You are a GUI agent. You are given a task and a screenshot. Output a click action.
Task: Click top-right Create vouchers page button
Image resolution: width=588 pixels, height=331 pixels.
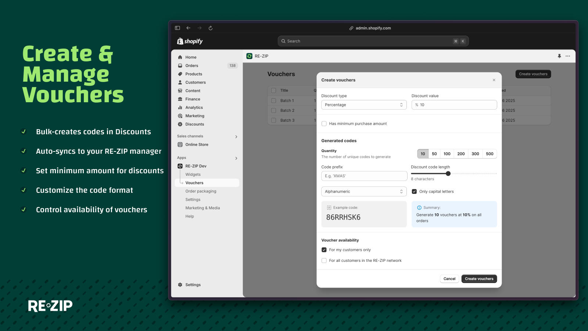click(533, 74)
